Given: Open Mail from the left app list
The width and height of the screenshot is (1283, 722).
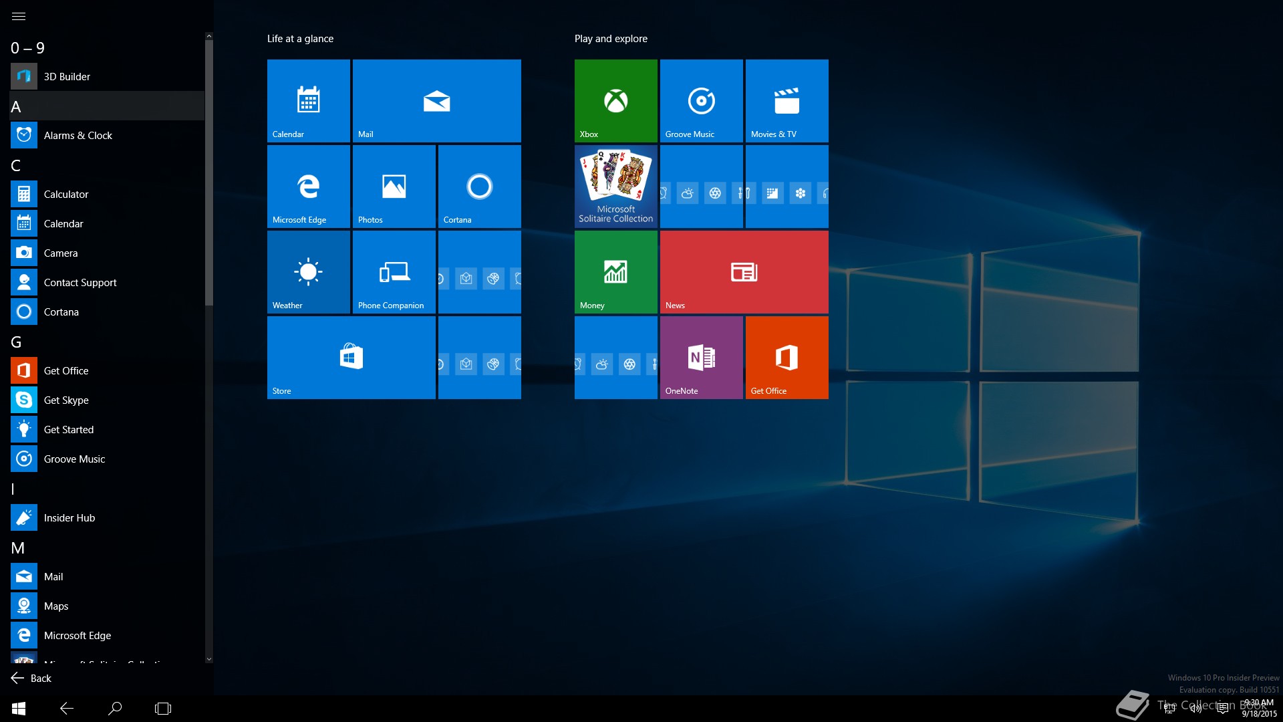Looking at the screenshot, I should pyautogui.click(x=108, y=576).
